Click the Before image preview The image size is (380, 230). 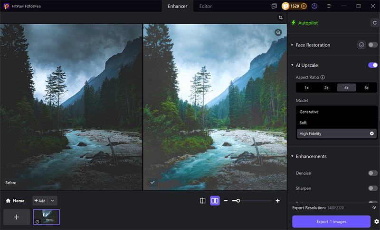coord(71,107)
